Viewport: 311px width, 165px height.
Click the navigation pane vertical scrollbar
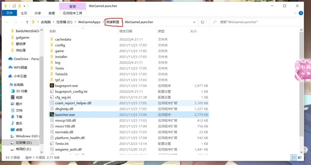42,100
